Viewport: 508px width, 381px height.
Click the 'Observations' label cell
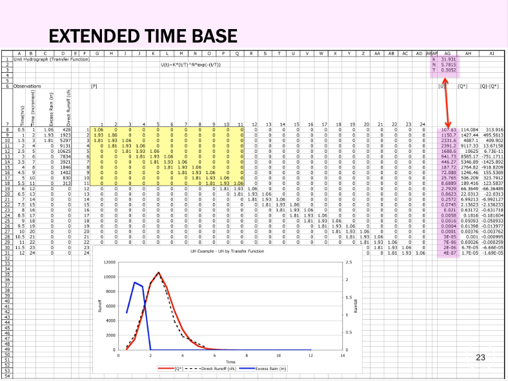pyautogui.click(x=27, y=86)
